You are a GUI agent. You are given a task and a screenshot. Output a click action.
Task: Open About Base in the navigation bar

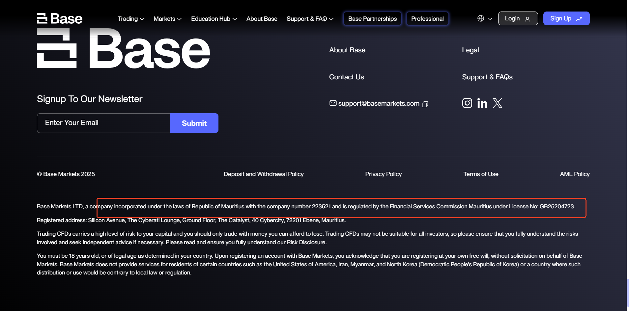[262, 19]
